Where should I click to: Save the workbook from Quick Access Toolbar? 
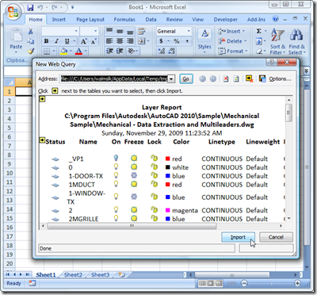(x=30, y=7)
